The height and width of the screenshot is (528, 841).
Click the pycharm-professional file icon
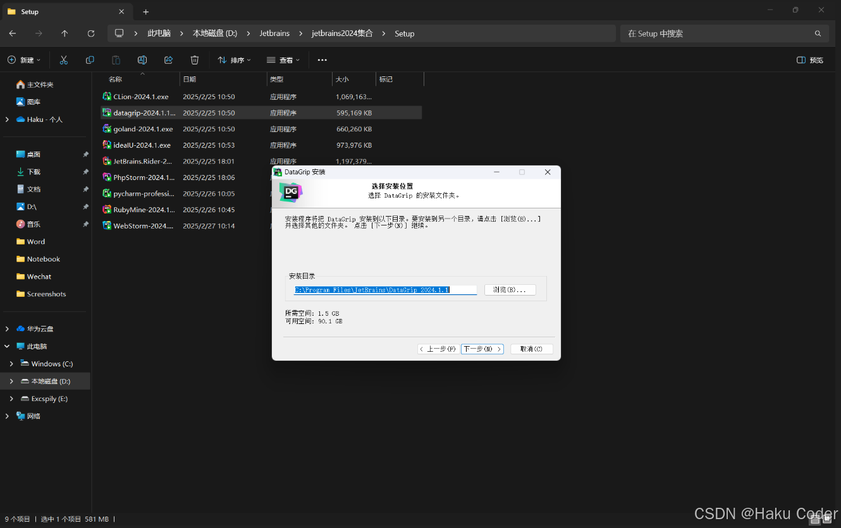click(107, 193)
